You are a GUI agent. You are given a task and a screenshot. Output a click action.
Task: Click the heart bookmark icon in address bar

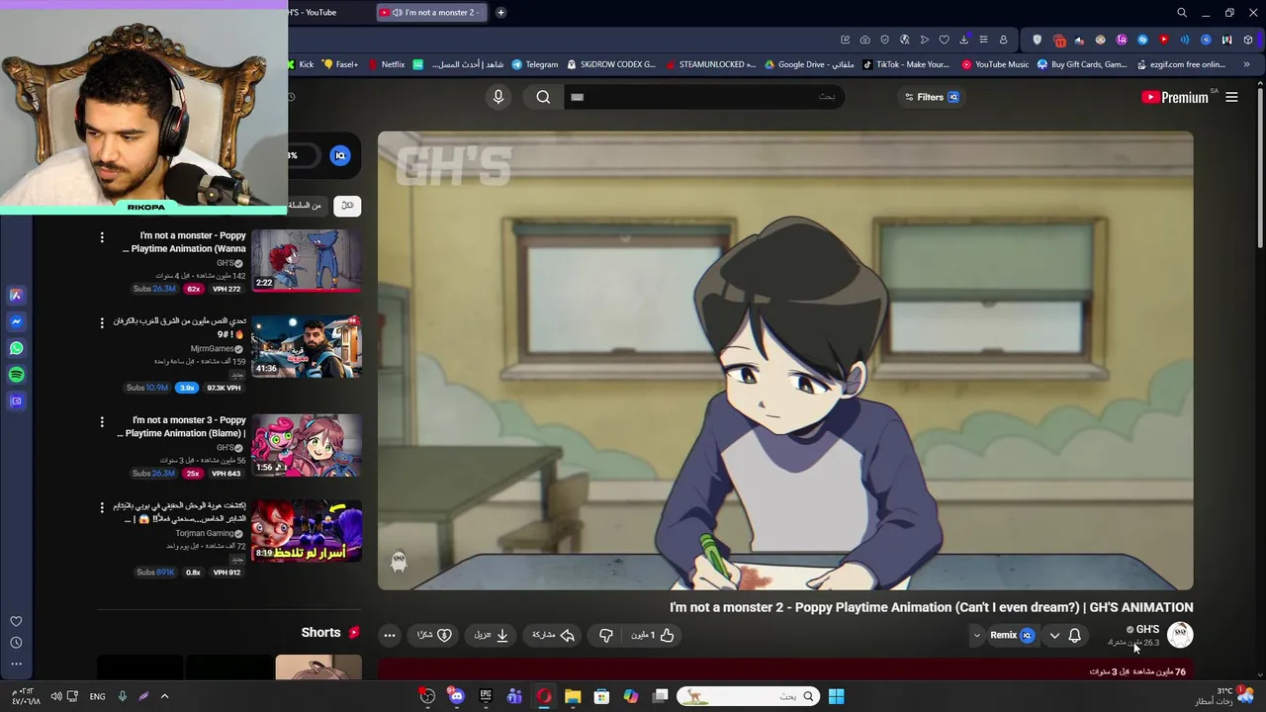pos(944,40)
